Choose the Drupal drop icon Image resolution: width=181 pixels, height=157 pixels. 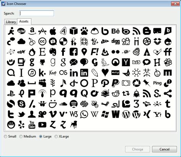tap(168, 42)
